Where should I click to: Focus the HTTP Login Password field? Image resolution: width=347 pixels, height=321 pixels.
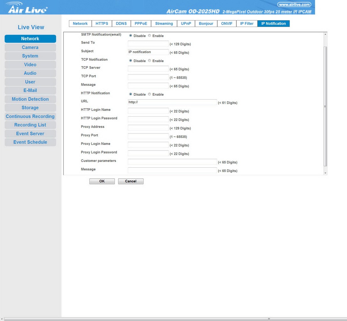coord(148,119)
